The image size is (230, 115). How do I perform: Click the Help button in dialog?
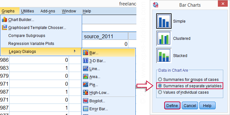tap(207, 105)
